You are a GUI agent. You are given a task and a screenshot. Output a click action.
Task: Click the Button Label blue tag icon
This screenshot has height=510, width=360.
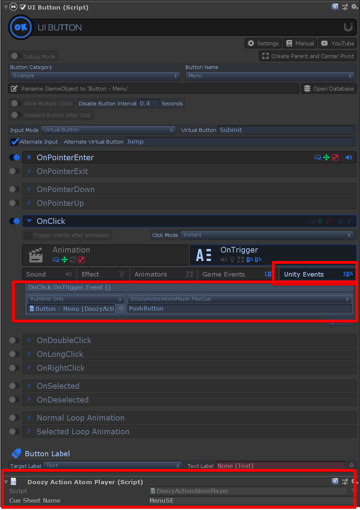point(16,454)
